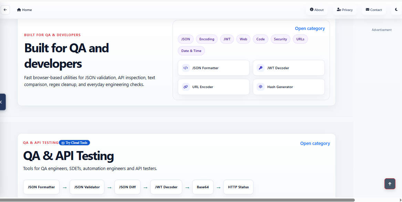Click the "Built for QA and developers" heading

coord(67,56)
